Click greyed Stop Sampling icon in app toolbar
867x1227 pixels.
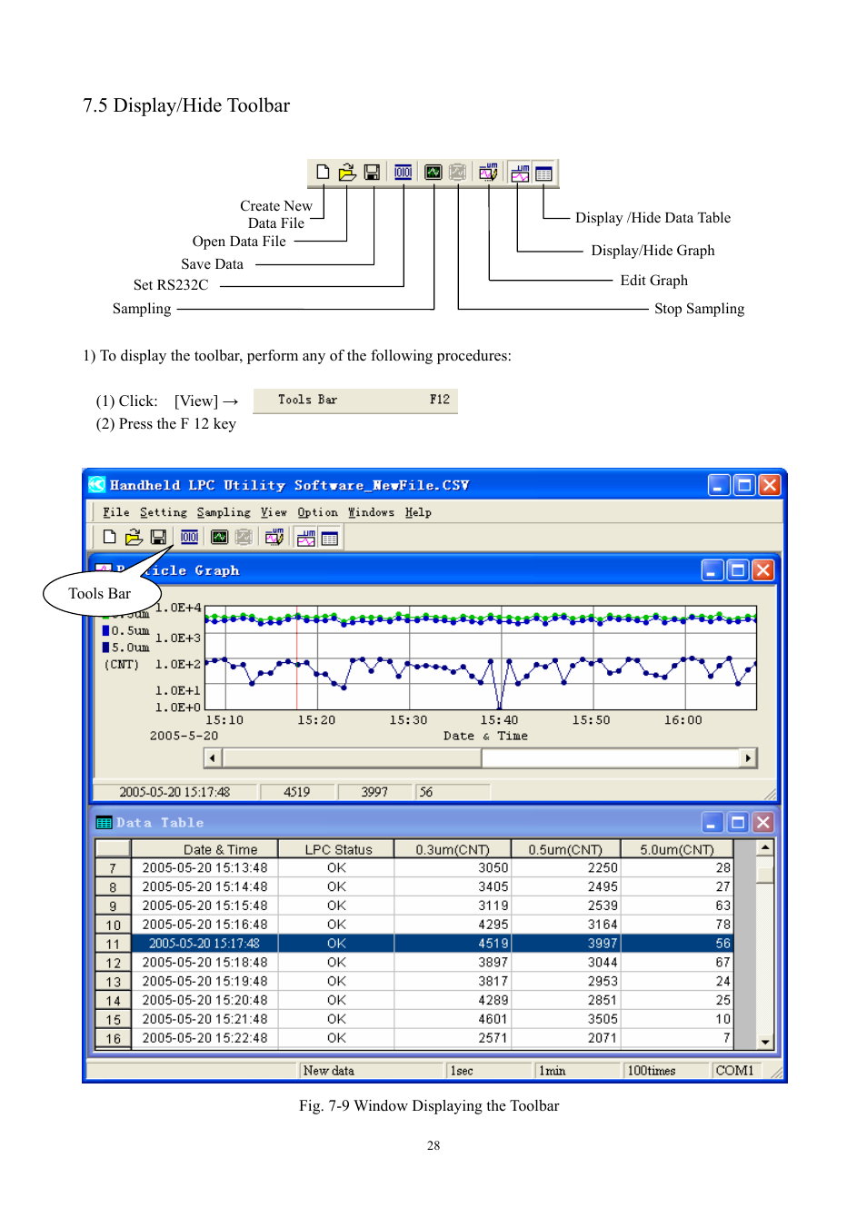(244, 537)
